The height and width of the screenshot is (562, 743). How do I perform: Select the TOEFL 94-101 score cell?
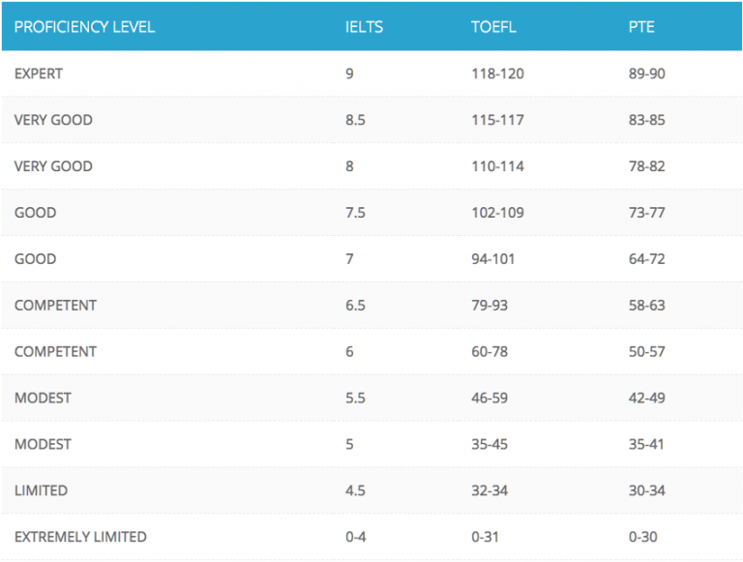pyautogui.click(x=493, y=259)
